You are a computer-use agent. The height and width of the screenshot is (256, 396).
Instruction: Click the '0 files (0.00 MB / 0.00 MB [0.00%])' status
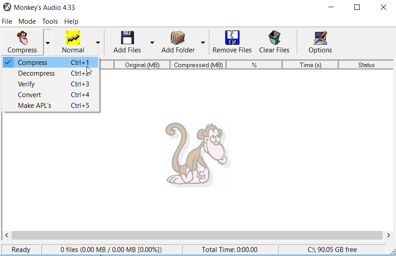pos(111,250)
